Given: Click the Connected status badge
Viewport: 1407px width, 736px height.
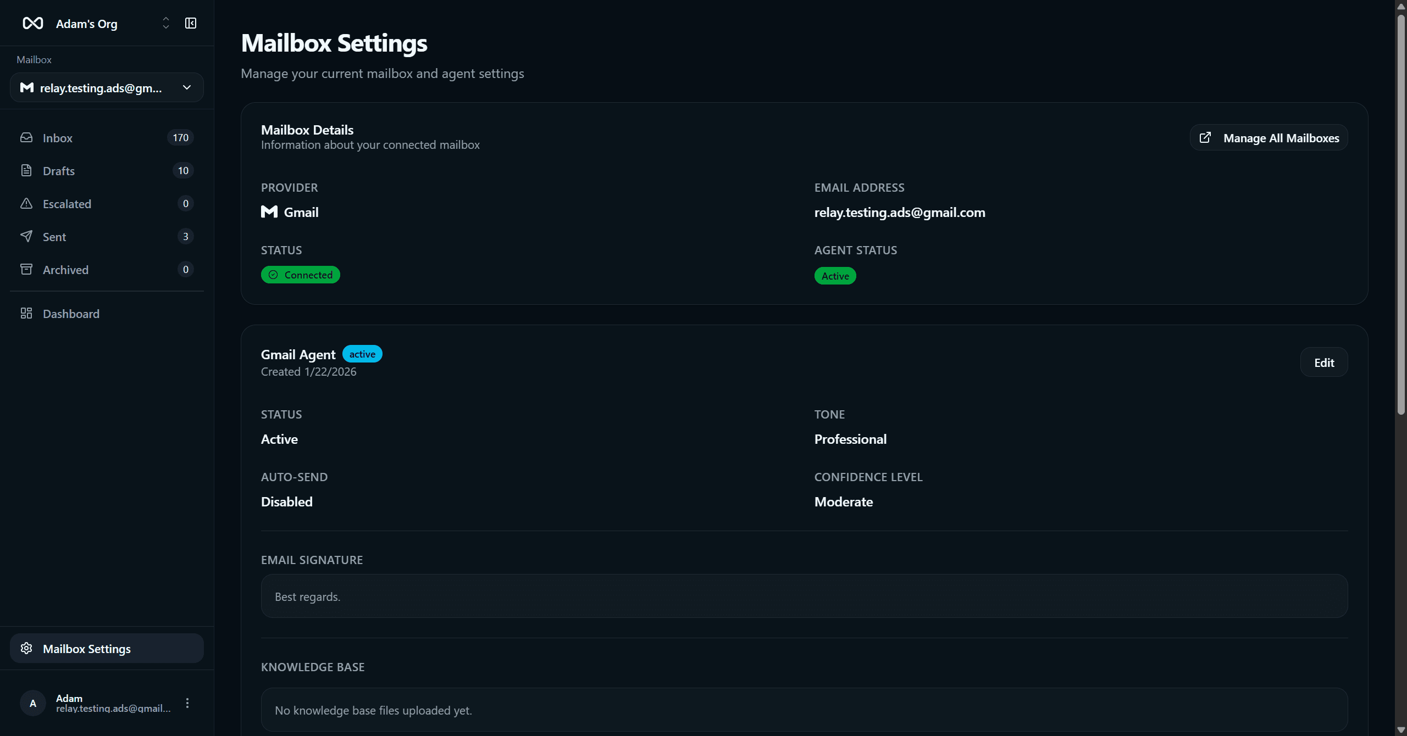Looking at the screenshot, I should pyautogui.click(x=300, y=275).
